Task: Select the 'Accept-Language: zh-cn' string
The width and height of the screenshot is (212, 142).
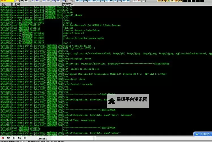Action: (77, 59)
